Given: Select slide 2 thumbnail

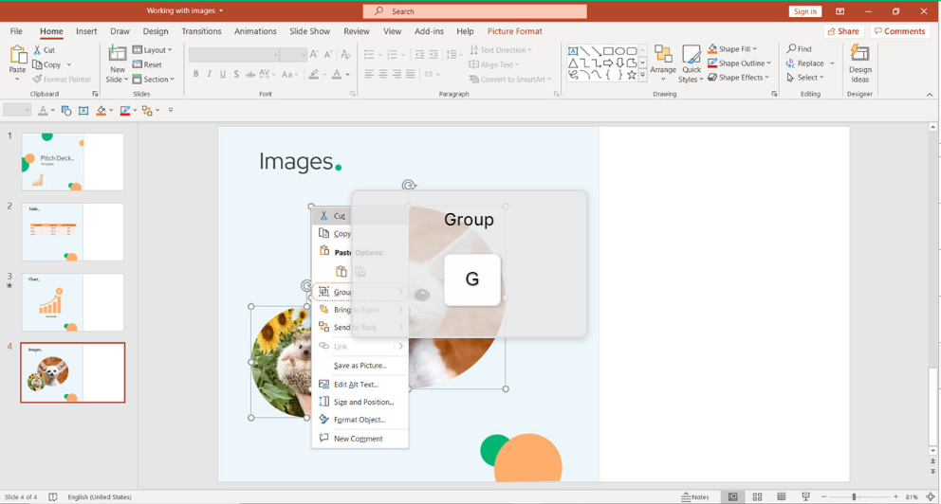Looking at the screenshot, I should 73,232.
